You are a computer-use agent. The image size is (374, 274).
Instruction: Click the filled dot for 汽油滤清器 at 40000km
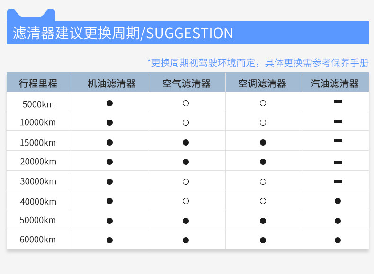[x=338, y=201]
